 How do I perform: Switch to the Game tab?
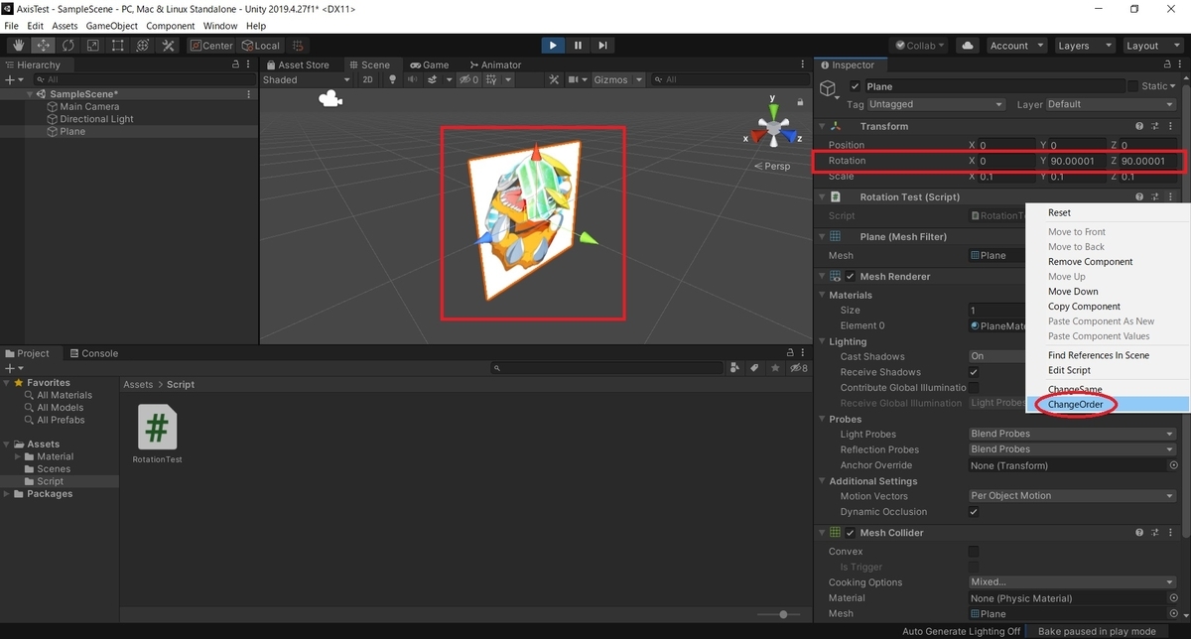click(x=429, y=64)
